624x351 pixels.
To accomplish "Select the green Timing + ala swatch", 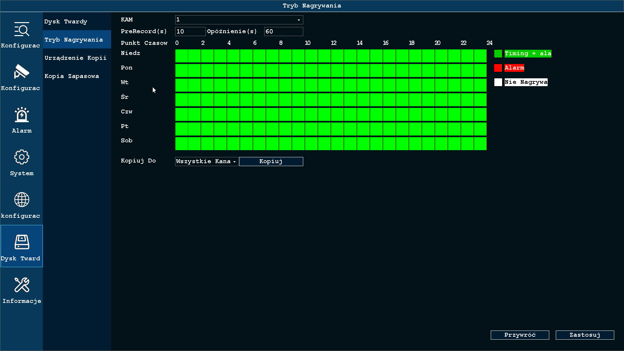I will point(498,54).
